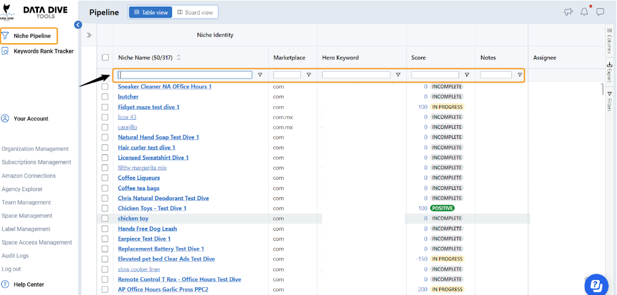Switch to Board view

[x=195, y=12]
